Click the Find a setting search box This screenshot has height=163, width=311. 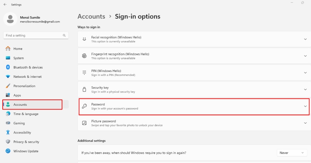(x=36, y=35)
